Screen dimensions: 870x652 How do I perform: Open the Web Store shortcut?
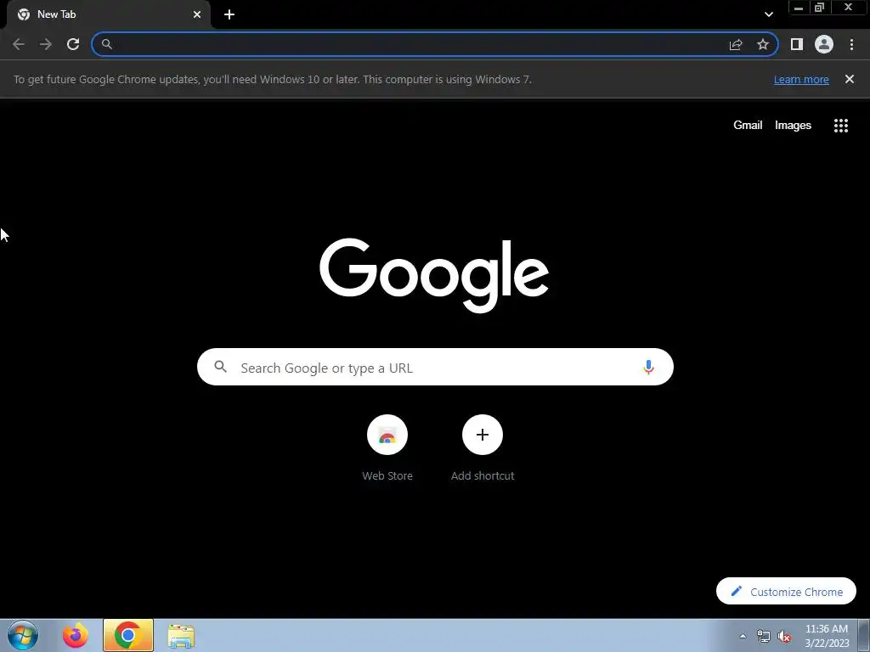pyautogui.click(x=387, y=448)
